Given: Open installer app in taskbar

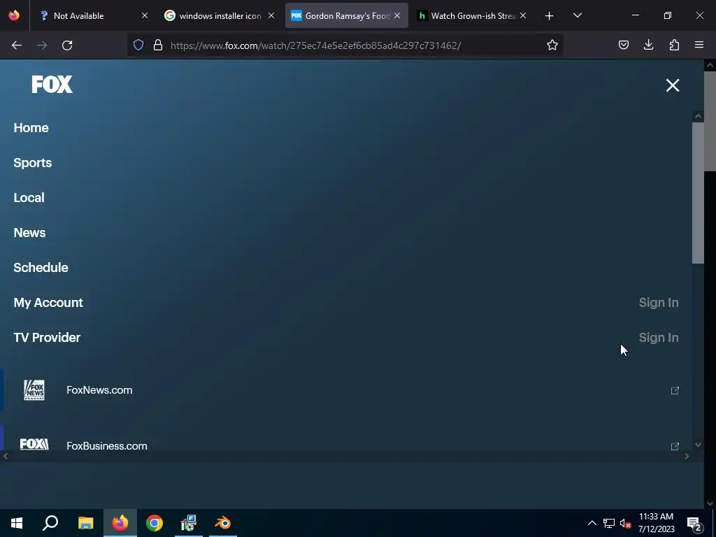Looking at the screenshot, I should point(189,523).
